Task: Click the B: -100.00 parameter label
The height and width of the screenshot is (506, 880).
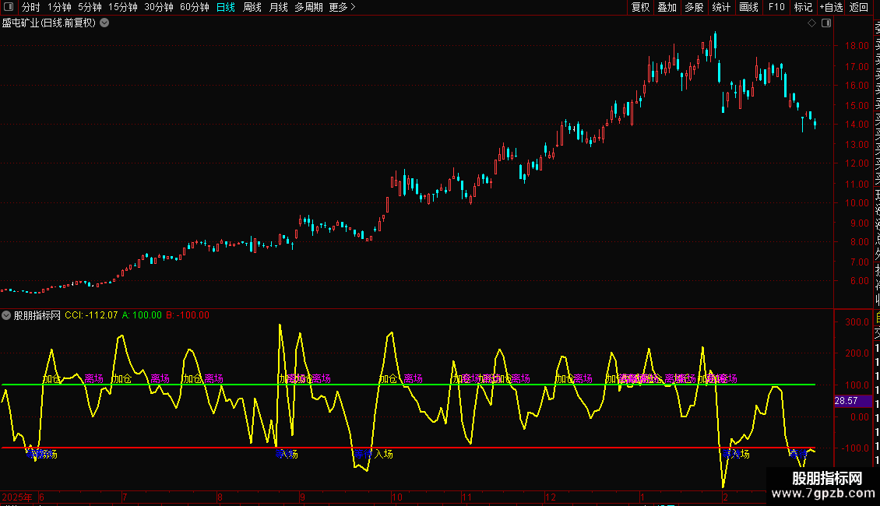Action: tap(188, 315)
